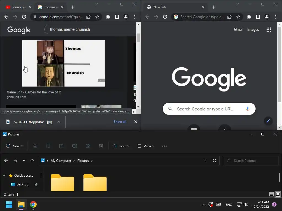
Task: Go back in the left Chrome window
Action: (x=6, y=17)
